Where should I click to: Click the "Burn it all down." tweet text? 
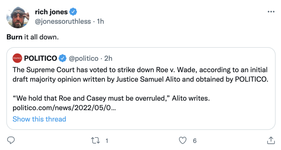[x=33, y=37]
